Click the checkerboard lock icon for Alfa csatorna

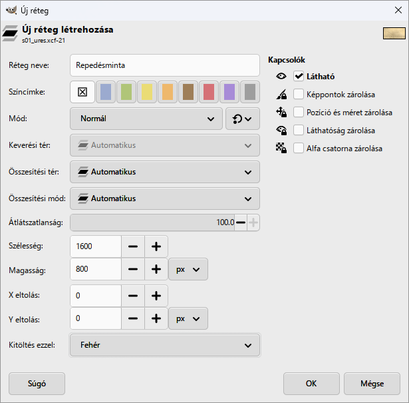click(x=281, y=148)
